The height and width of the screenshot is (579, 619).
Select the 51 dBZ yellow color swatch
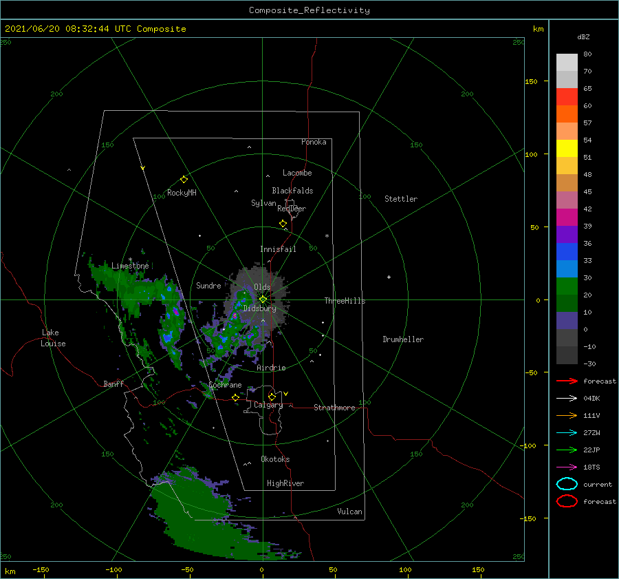(567, 148)
